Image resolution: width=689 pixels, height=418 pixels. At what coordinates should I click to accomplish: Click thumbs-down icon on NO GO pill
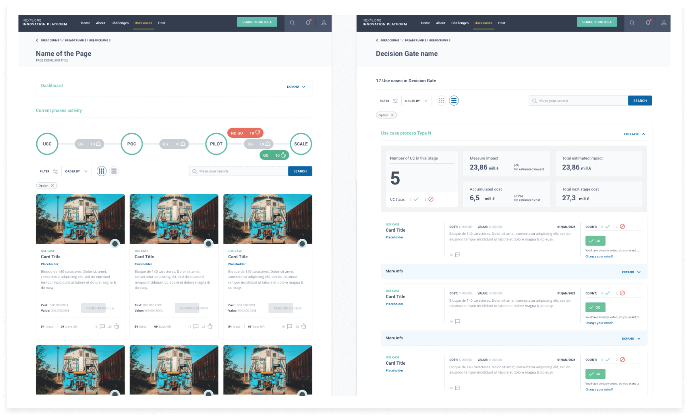257,133
